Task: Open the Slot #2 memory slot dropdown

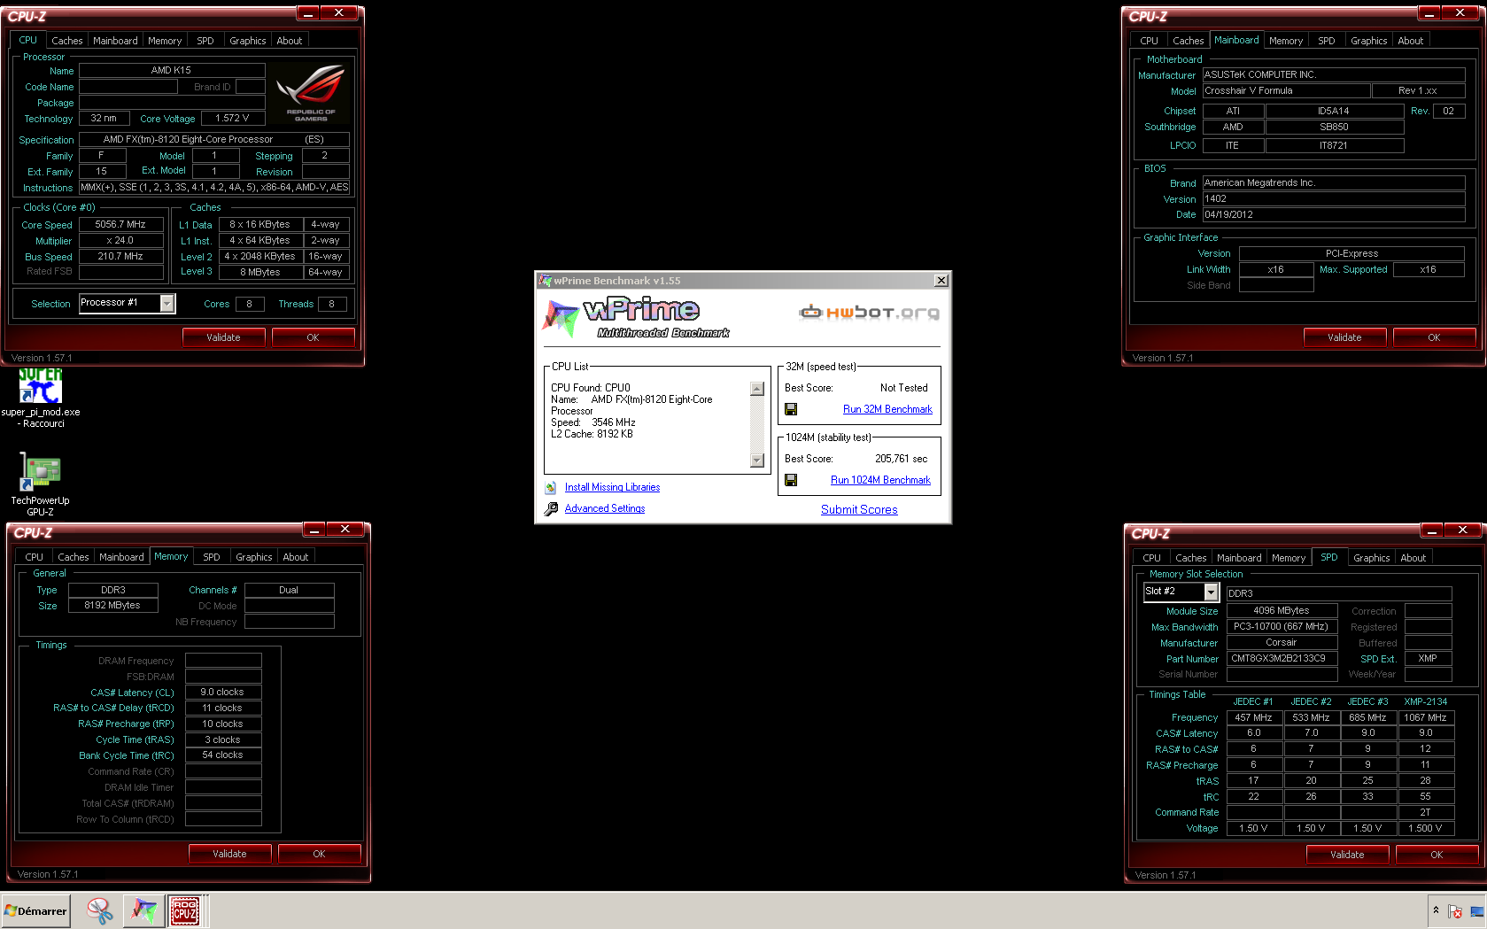Action: [x=1211, y=592]
